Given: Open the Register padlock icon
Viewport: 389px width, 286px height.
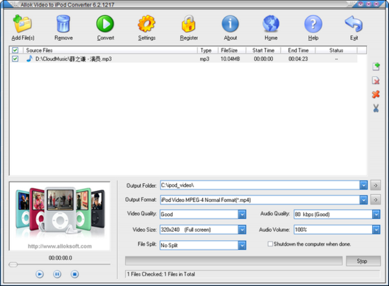Looking at the screenshot, I should tap(189, 24).
